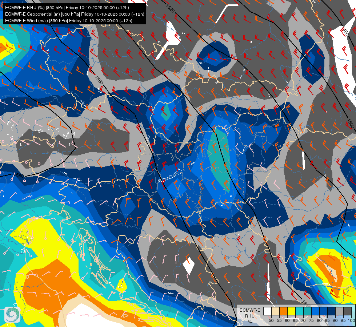Select the light gray 90-95% legend swatch

click(x=340, y=311)
